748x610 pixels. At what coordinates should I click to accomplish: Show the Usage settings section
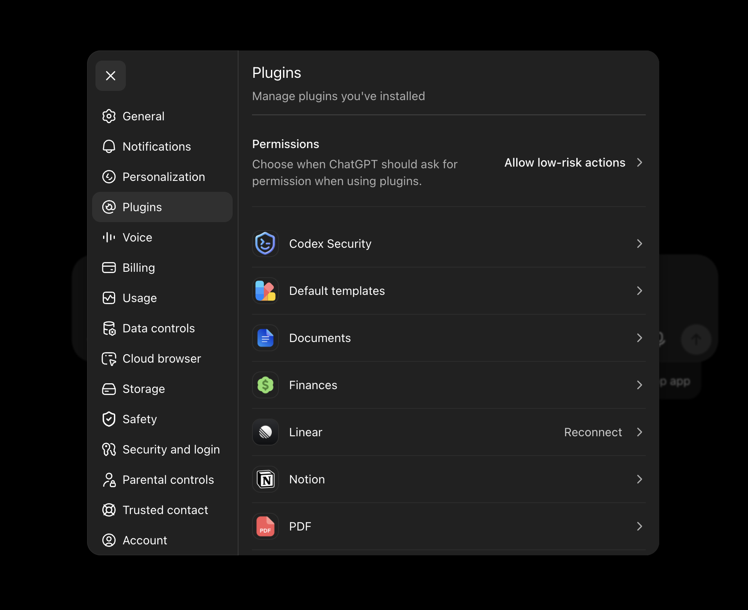pyautogui.click(x=162, y=298)
